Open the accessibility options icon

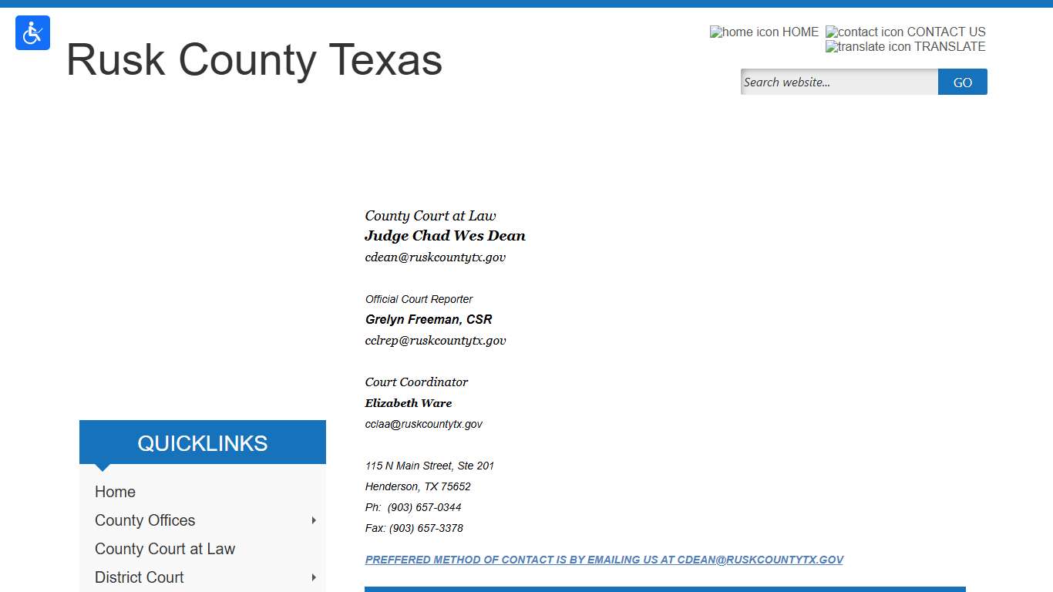pos(32,32)
